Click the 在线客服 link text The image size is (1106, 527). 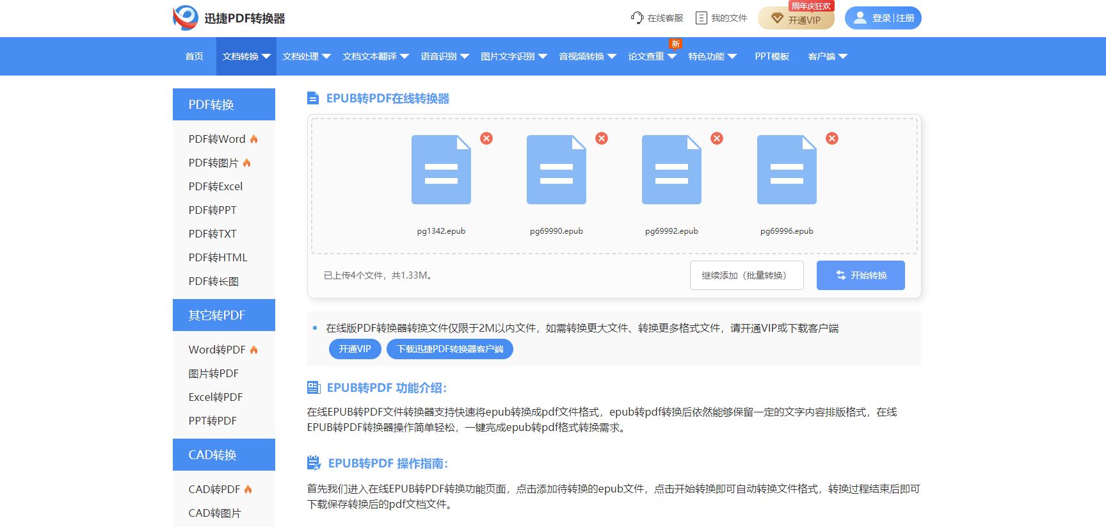click(x=665, y=18)
